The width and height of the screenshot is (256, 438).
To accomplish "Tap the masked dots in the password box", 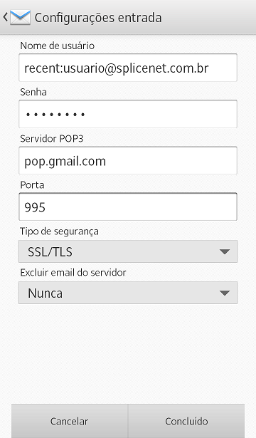I will 55,114.
